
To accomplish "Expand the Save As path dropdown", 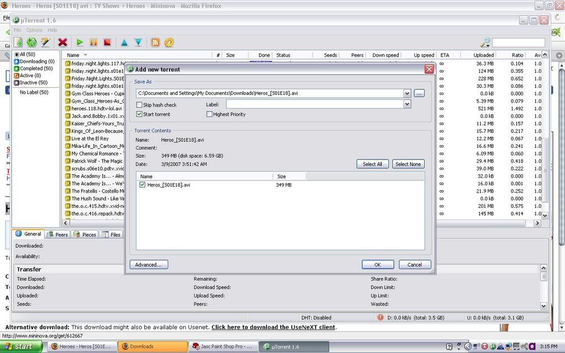I will [x=407, y=93].
